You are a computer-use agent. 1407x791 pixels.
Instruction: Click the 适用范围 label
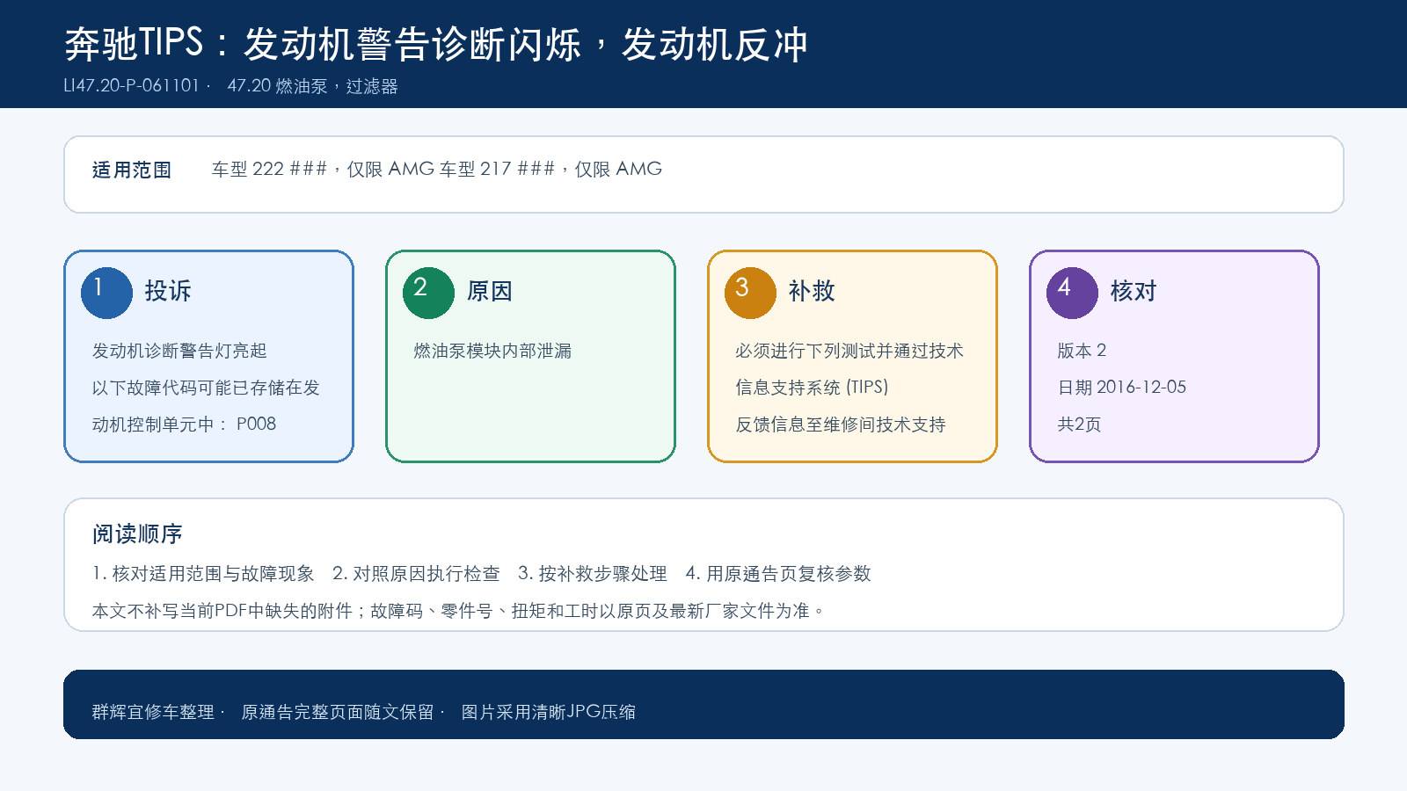132,171
